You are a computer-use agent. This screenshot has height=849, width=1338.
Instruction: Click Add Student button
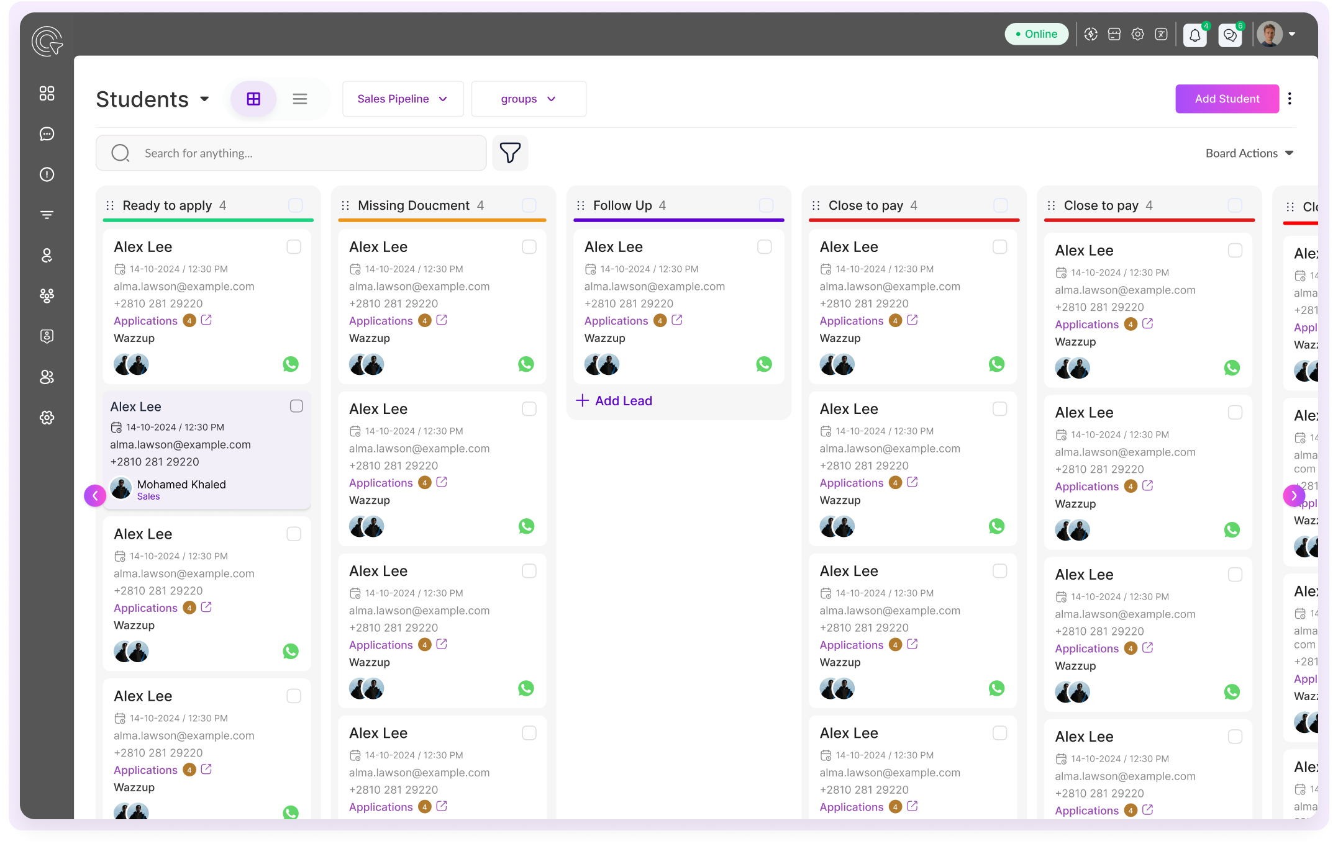click(x=1227, y=99)
